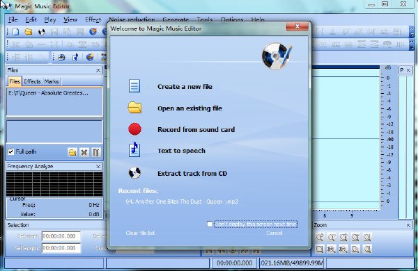Viewport: 418px width, 271px height.
Task: Switch to the Effects tab
Action: tap(32, 81)
